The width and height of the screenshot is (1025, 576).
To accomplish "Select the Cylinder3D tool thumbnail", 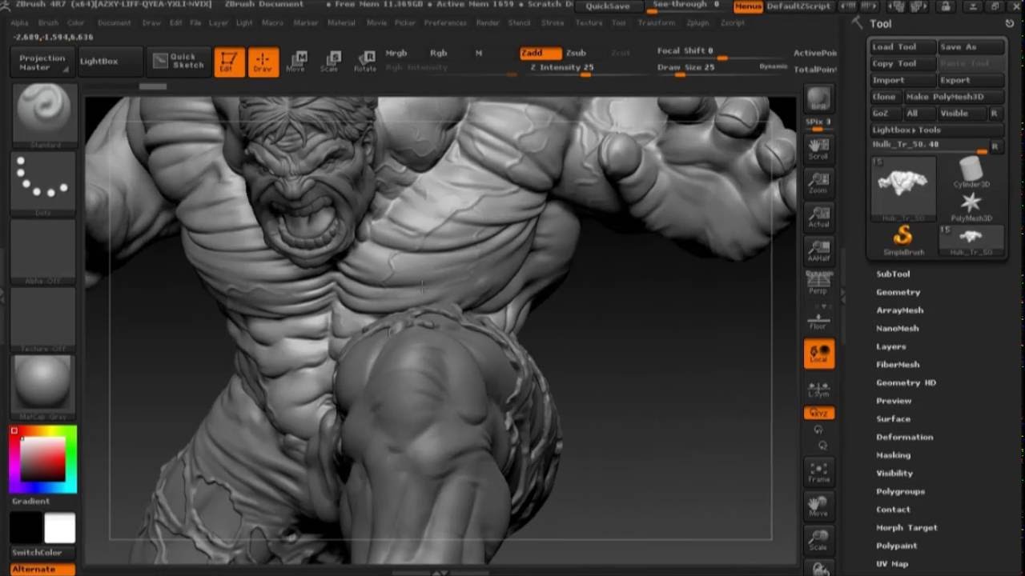I will [x=971, y=172].
